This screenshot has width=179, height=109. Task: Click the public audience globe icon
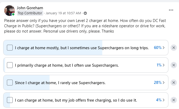coord(85,13)
